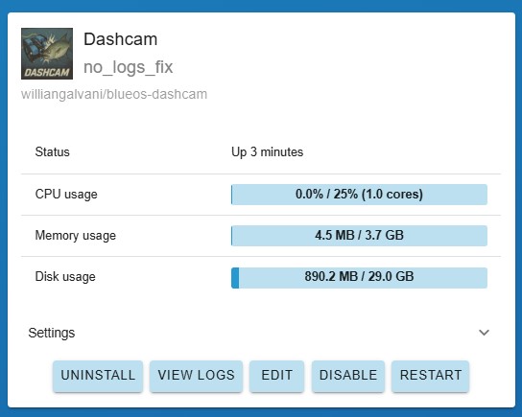
Task: Disable the Dashcam extension
Action: click(348, 376)
